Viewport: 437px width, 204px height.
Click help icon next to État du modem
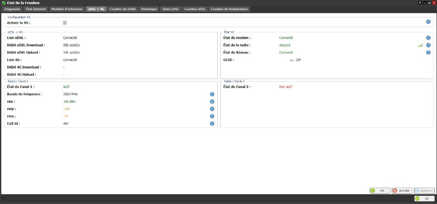coord(428,38)
